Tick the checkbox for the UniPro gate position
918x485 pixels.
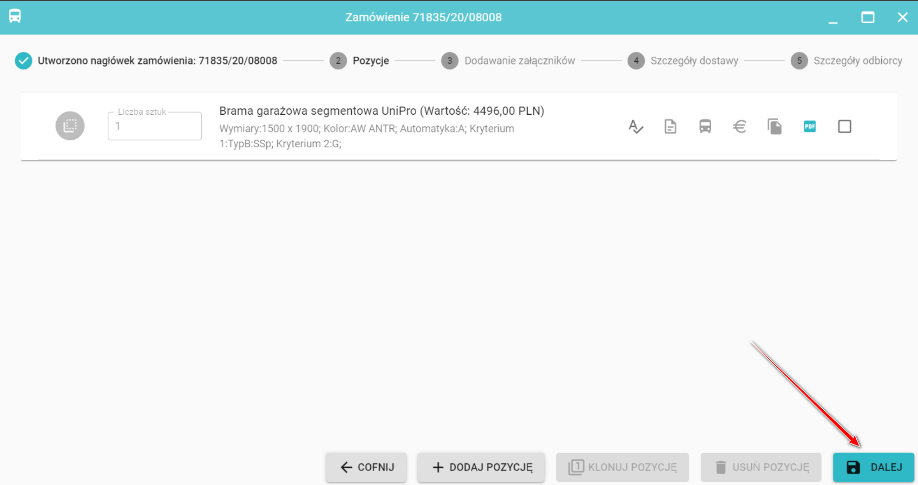pyautogui.click(x=844, y=126)
